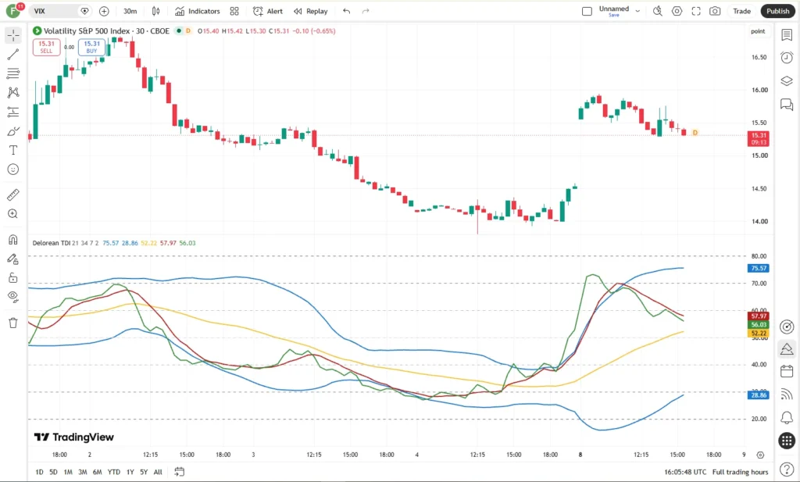Screen dimensions: 800x482
Task: Select the 1D time range
Action: 39,472
